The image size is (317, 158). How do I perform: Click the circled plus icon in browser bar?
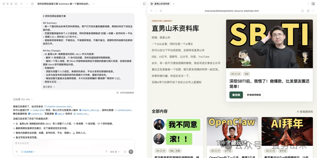click(308, 11)
